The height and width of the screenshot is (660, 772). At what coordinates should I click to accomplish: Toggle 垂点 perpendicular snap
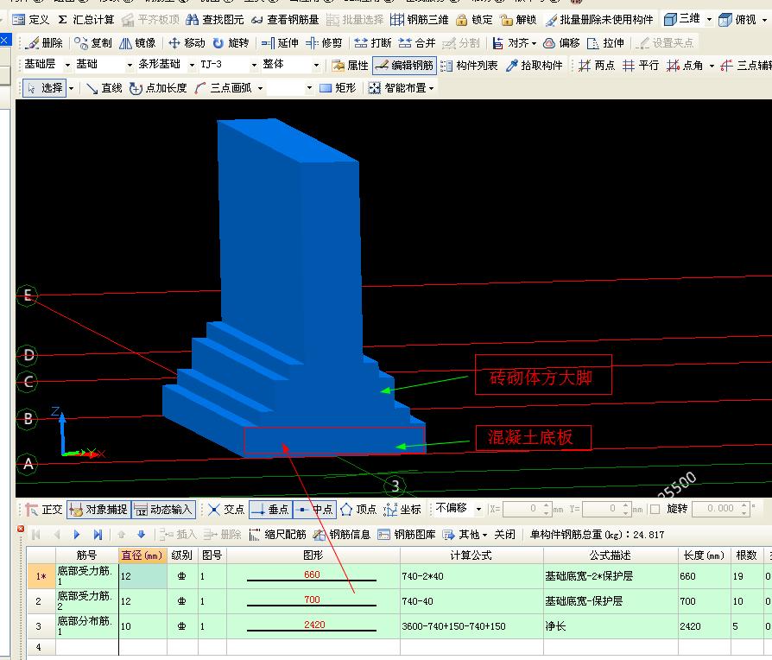270,510
